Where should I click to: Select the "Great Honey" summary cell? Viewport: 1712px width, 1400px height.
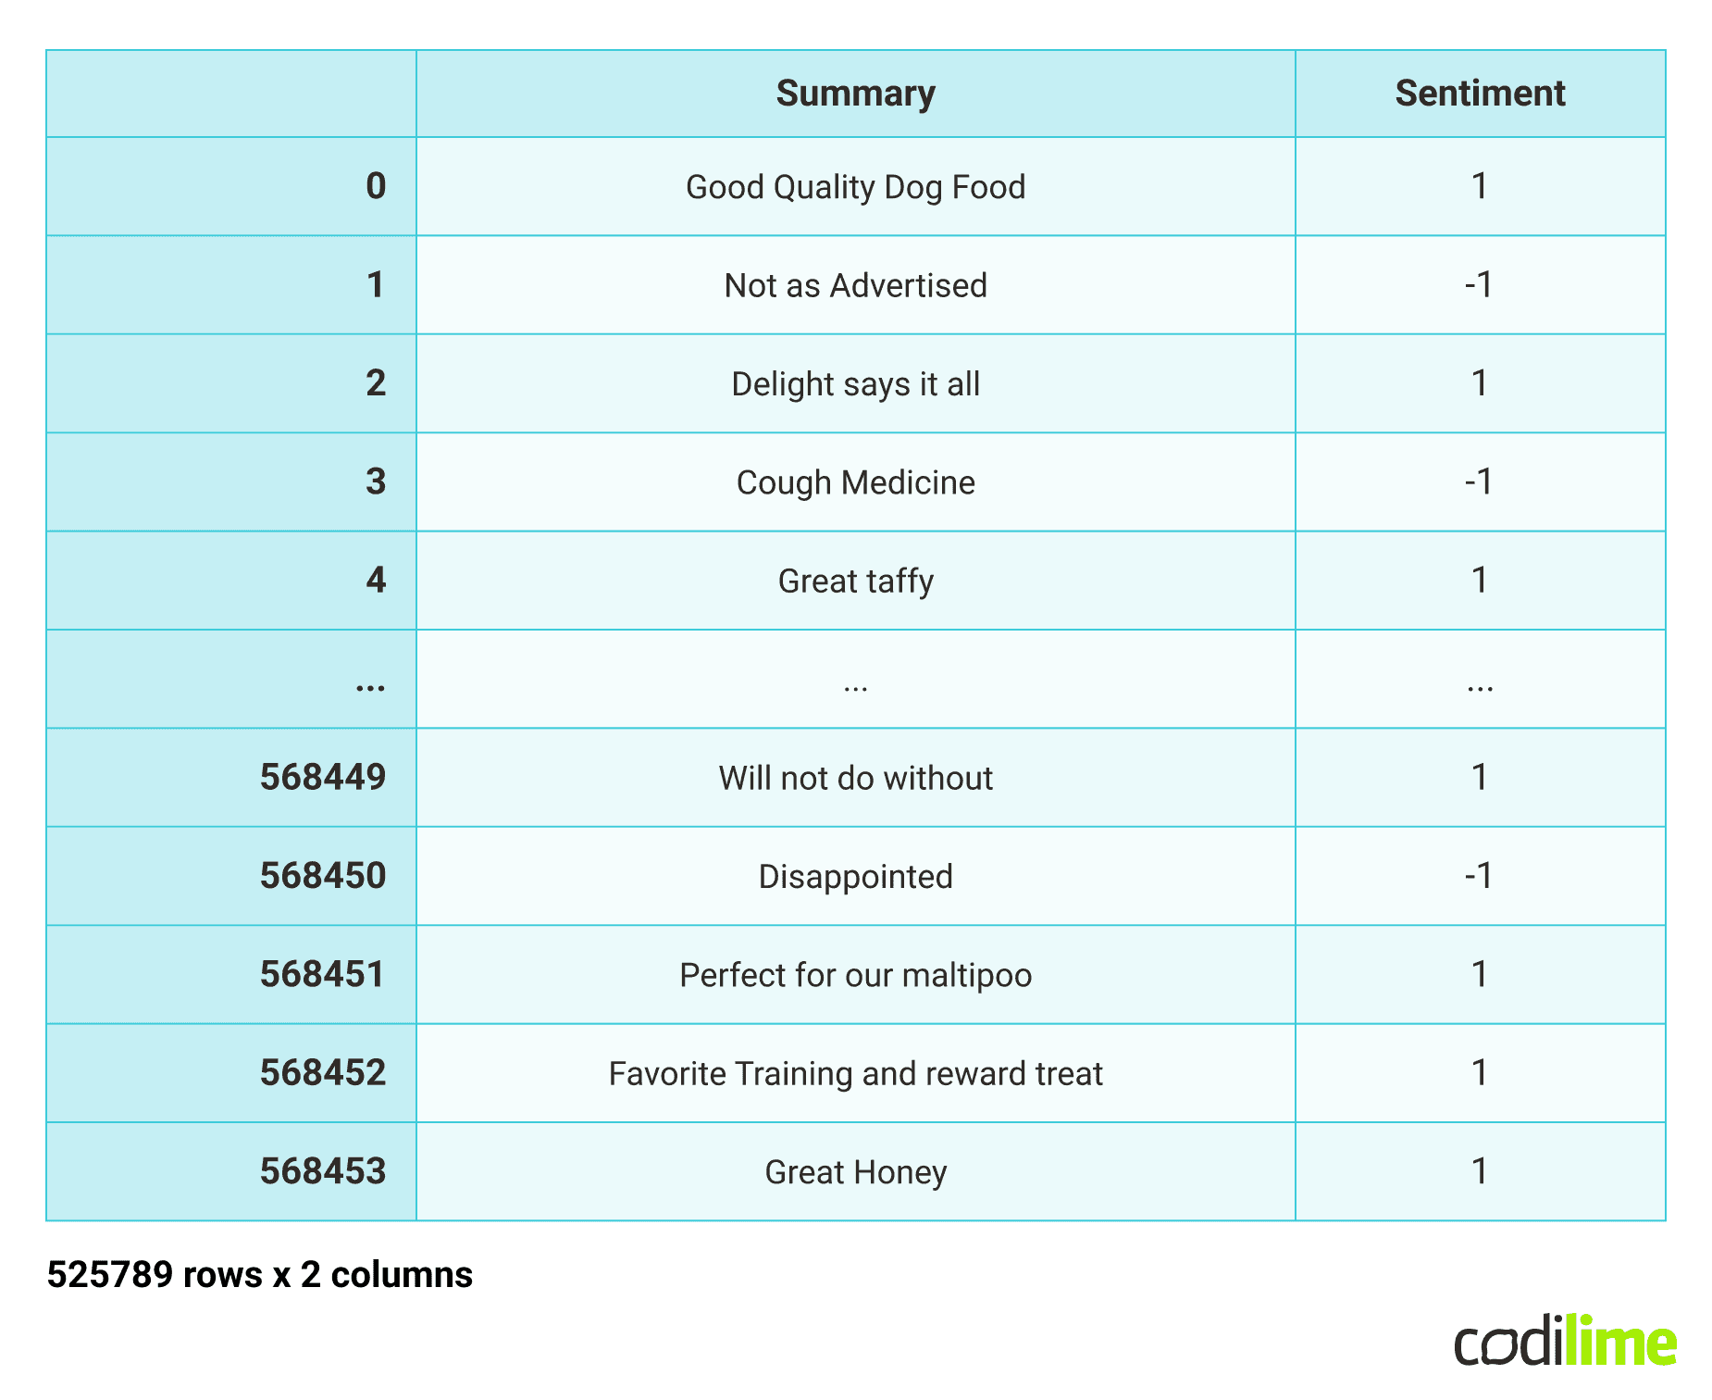[855, 1172]
